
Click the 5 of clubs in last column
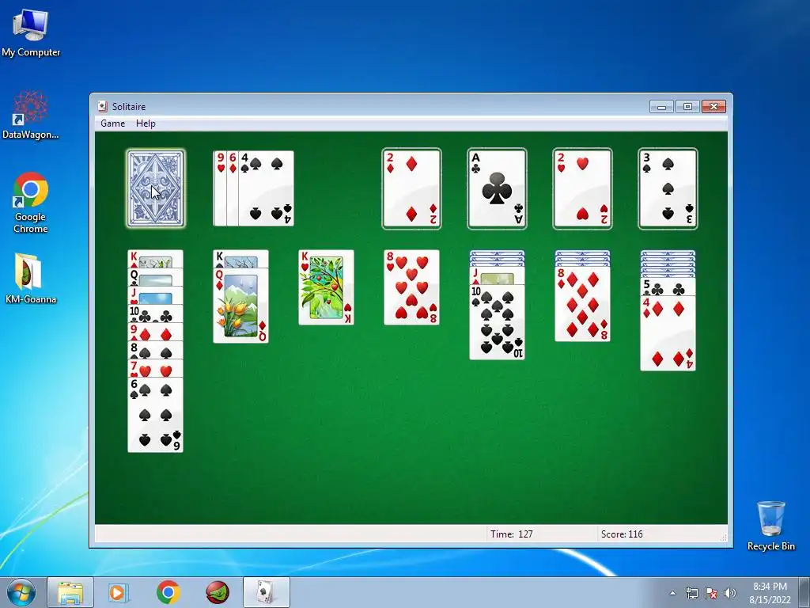[x=668, y=287]
